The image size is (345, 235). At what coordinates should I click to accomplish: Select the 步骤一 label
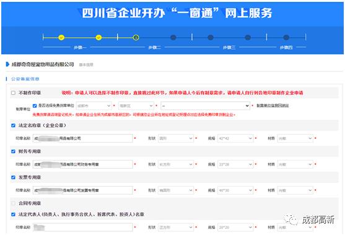[80, 47]
